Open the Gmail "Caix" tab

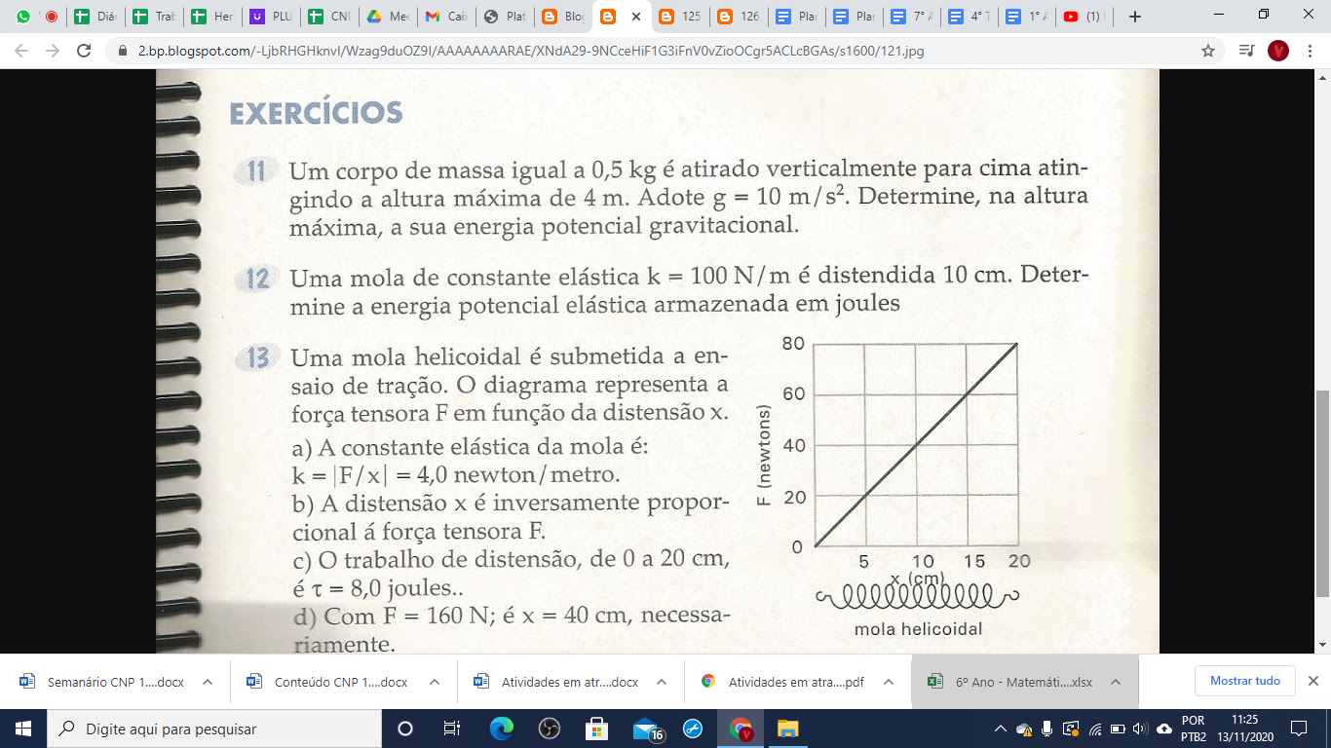click(x=445, y=17)
